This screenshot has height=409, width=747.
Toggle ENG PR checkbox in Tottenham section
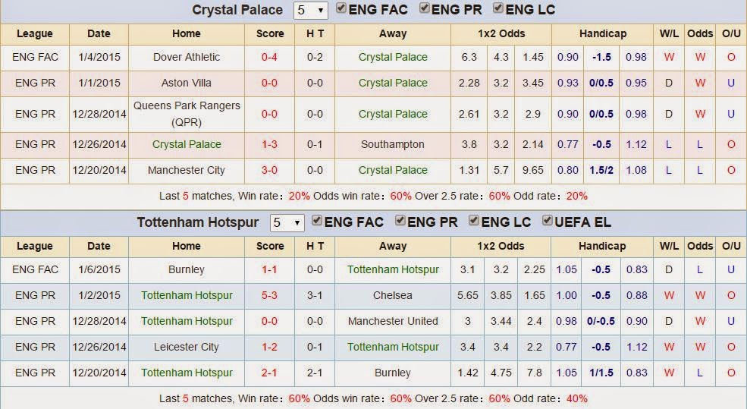[400, 222]
